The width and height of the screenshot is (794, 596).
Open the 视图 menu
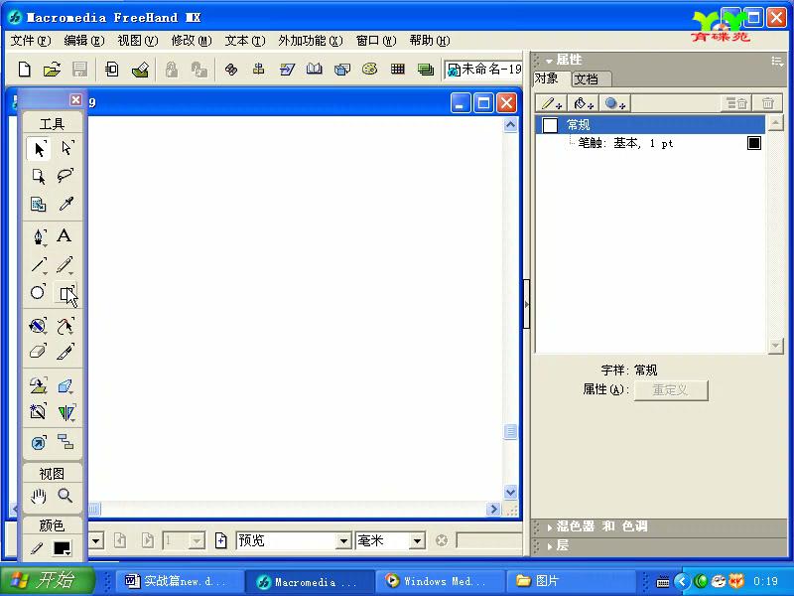click(138, 40)
